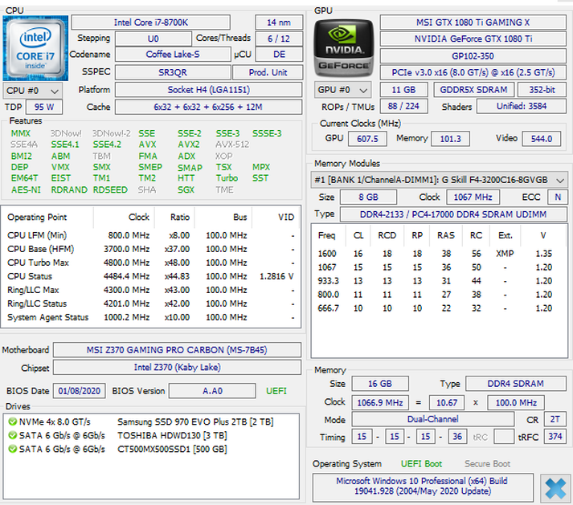Click the CPU Turbo Max row
Image resolution: width=573 pixels, height=505 pixels.
[x=150, y=263]
